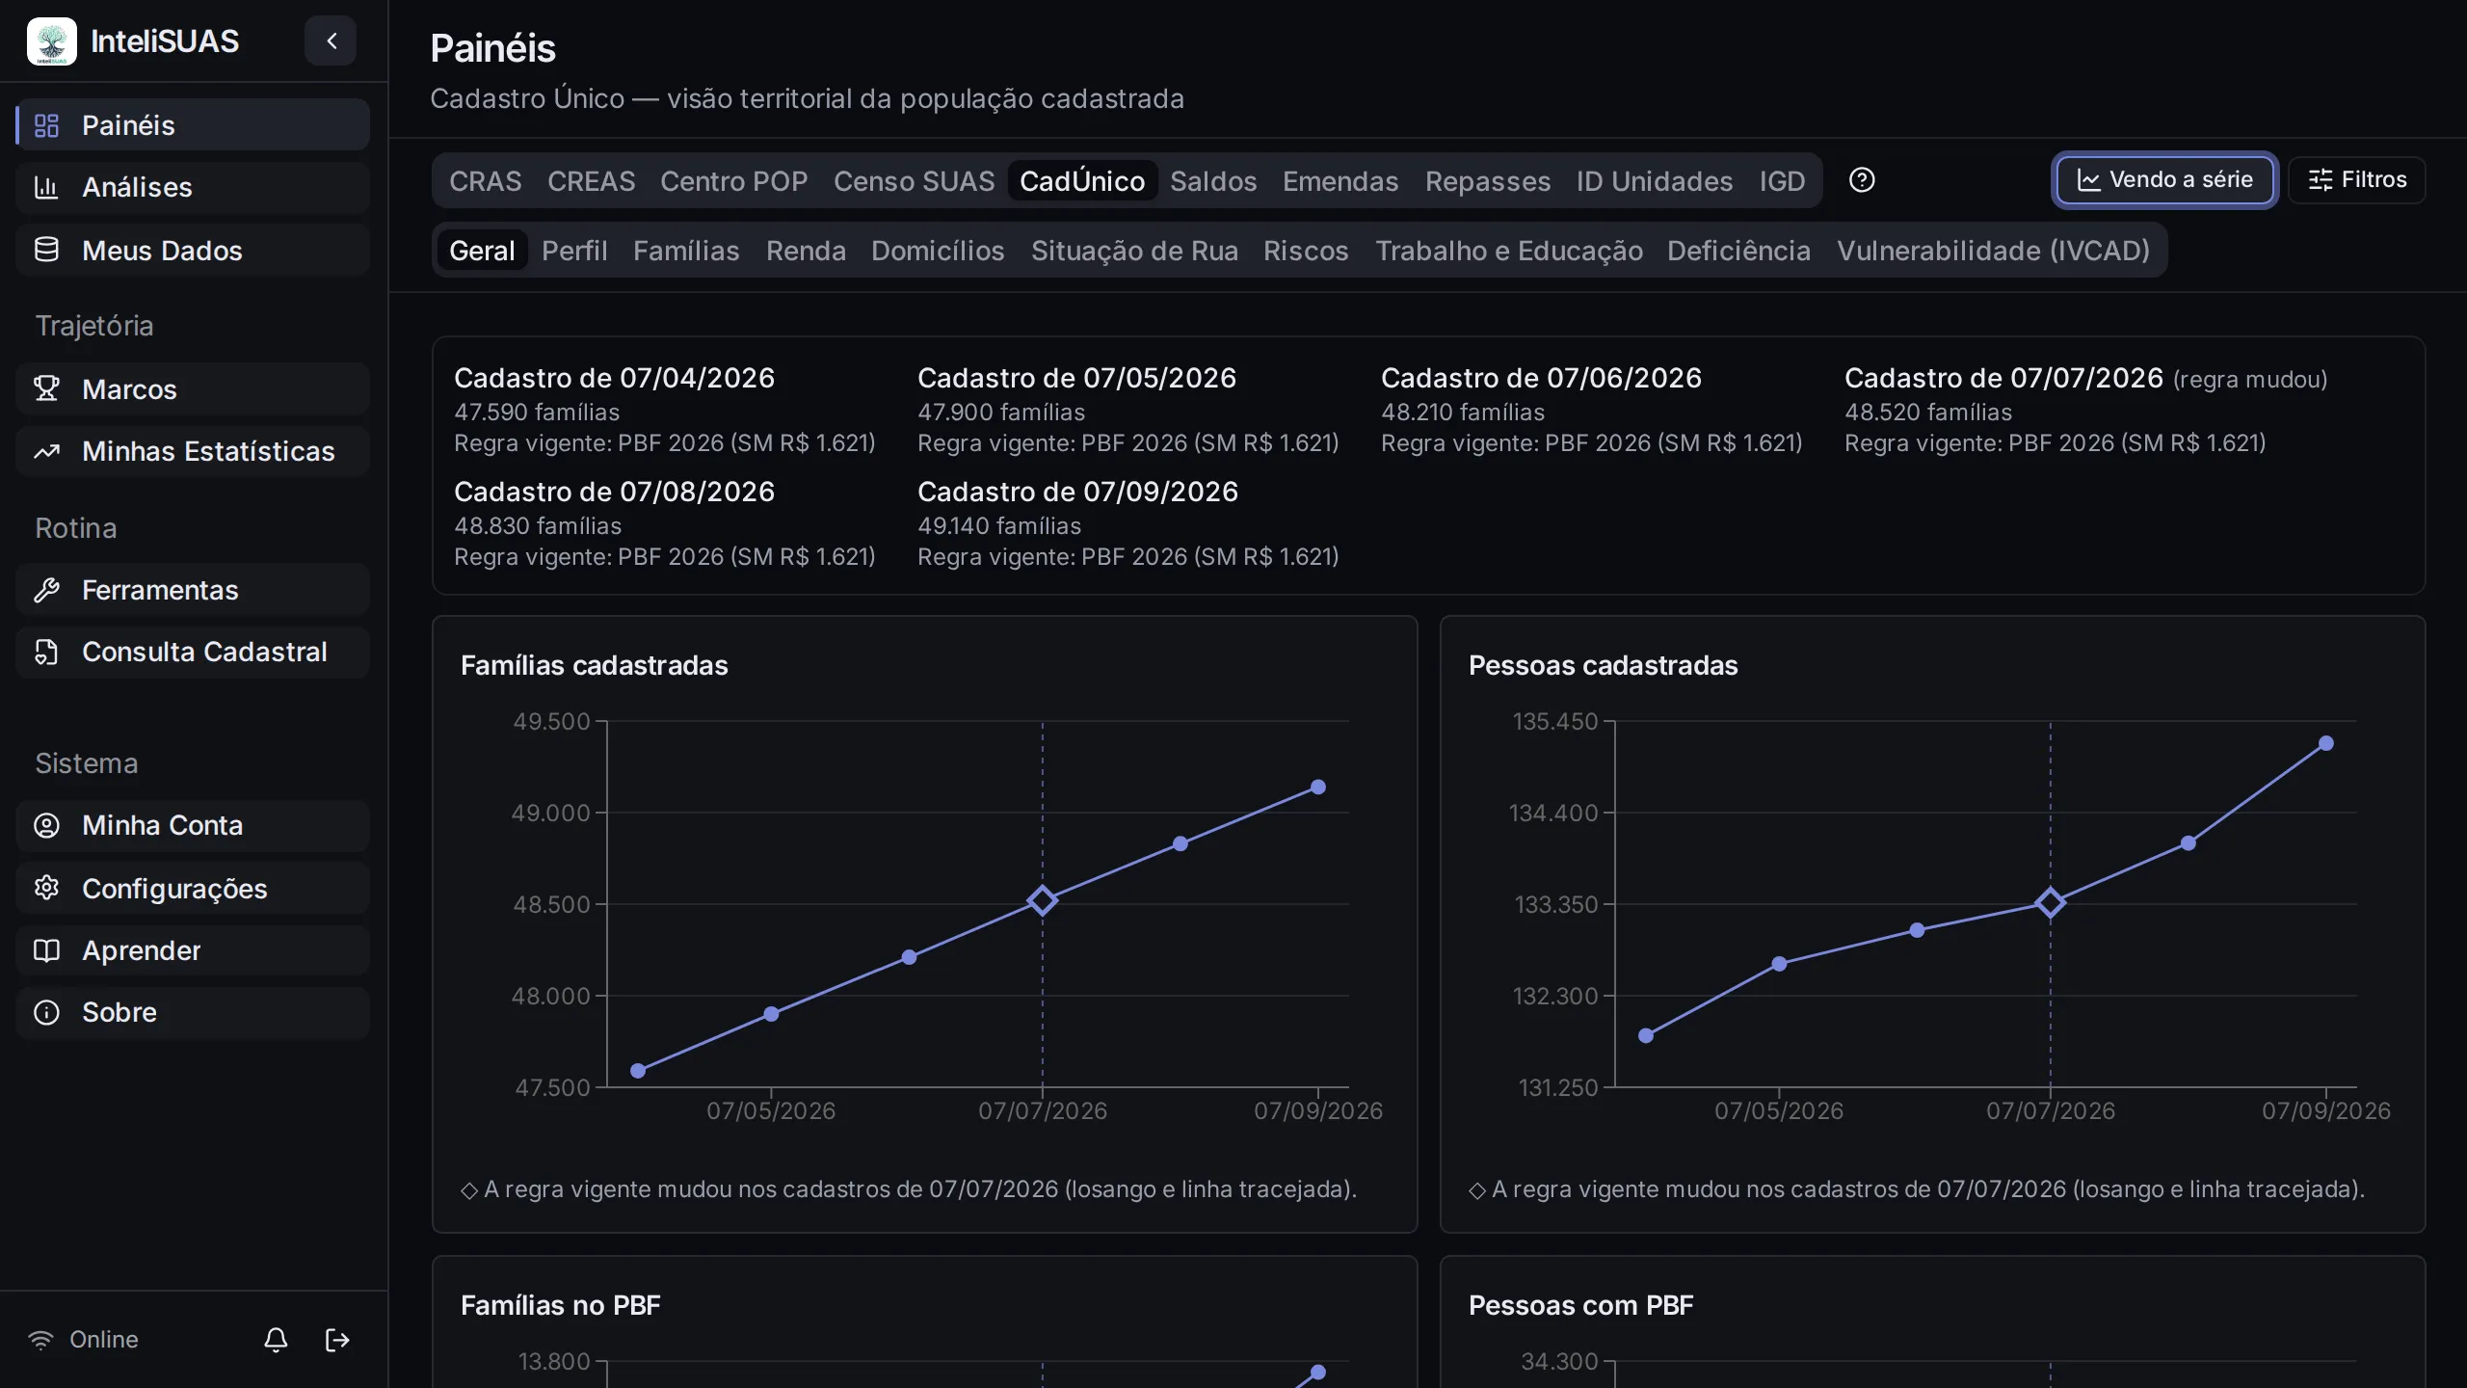The width and height of the screenshot is (2467, 1388).
Task: Switch to the Saldos tab
Action: [1213, 181]
